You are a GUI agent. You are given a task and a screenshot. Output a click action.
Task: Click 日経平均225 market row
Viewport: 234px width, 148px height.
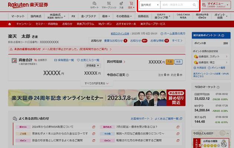[211, 97]
